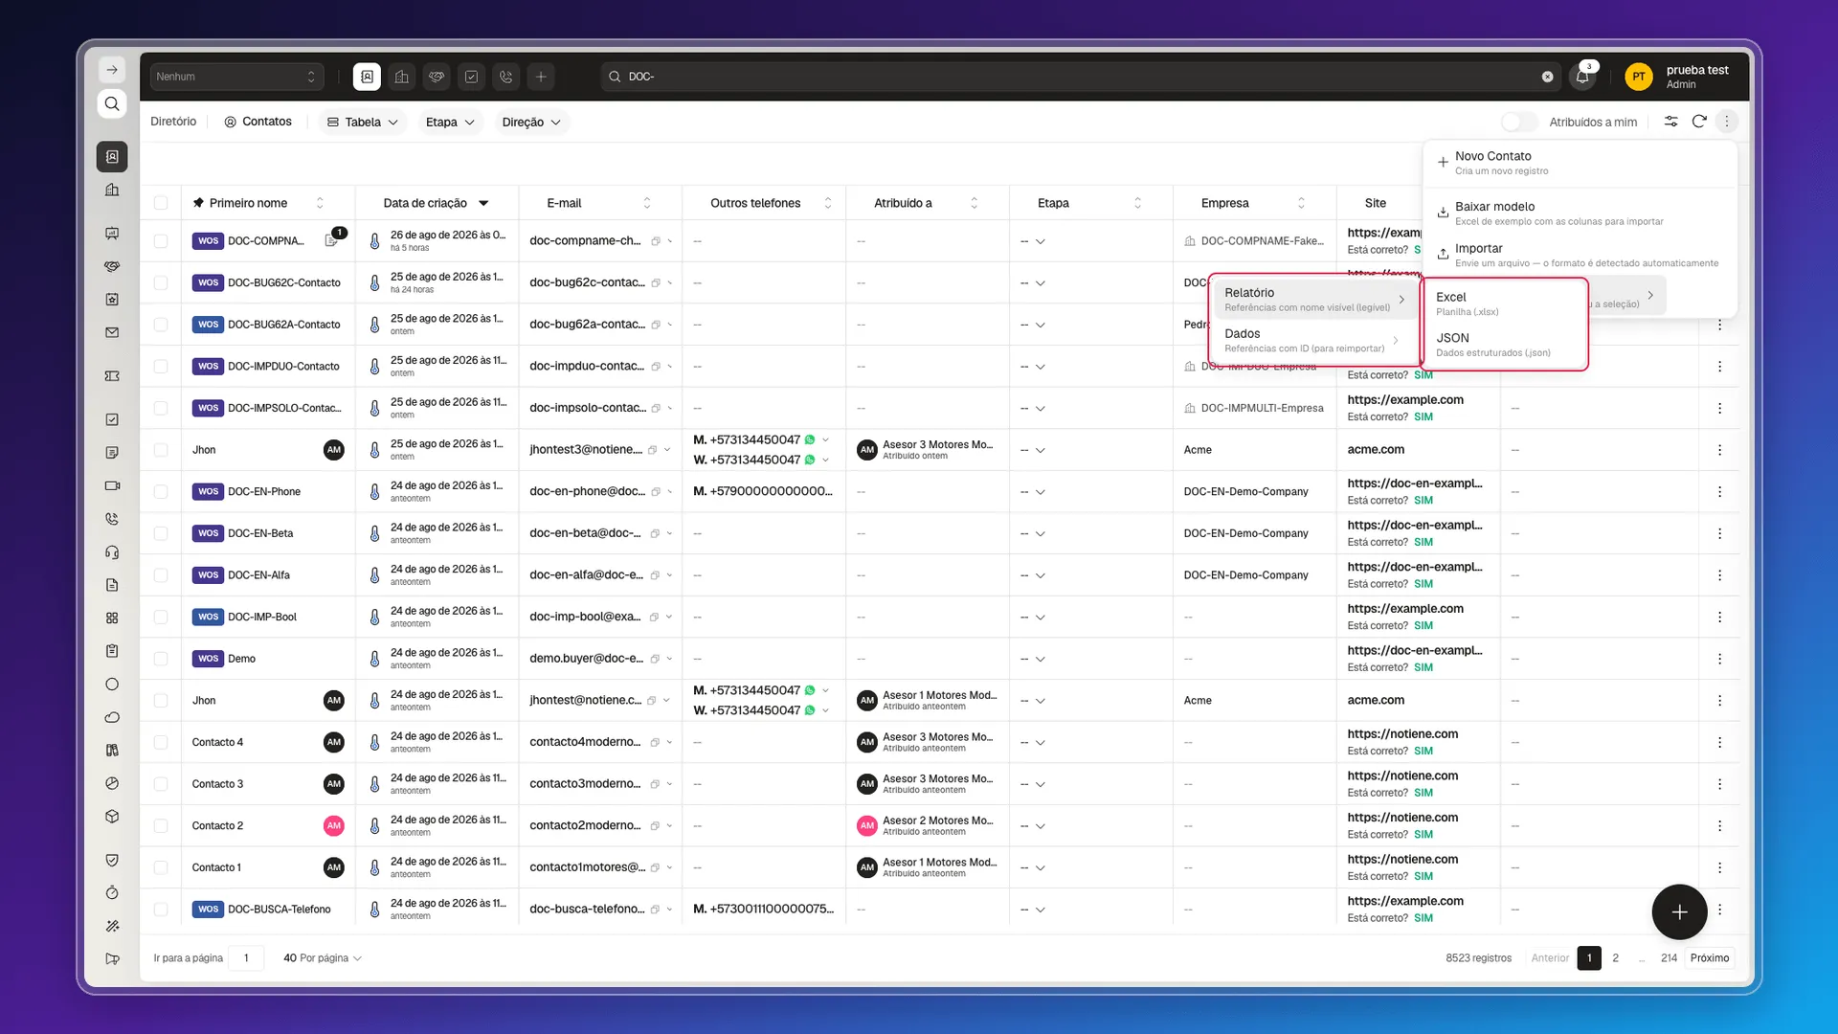Expand the sidebar with the arrow icon
This screenshot has height=1034, width=1838.
(112, 70)
